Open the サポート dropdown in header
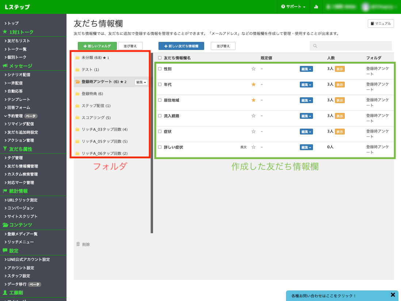 pyautogui.click(x=293, y=7)
